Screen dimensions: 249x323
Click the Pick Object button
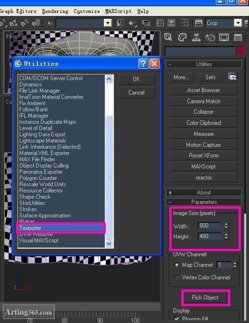click(205, 298)
